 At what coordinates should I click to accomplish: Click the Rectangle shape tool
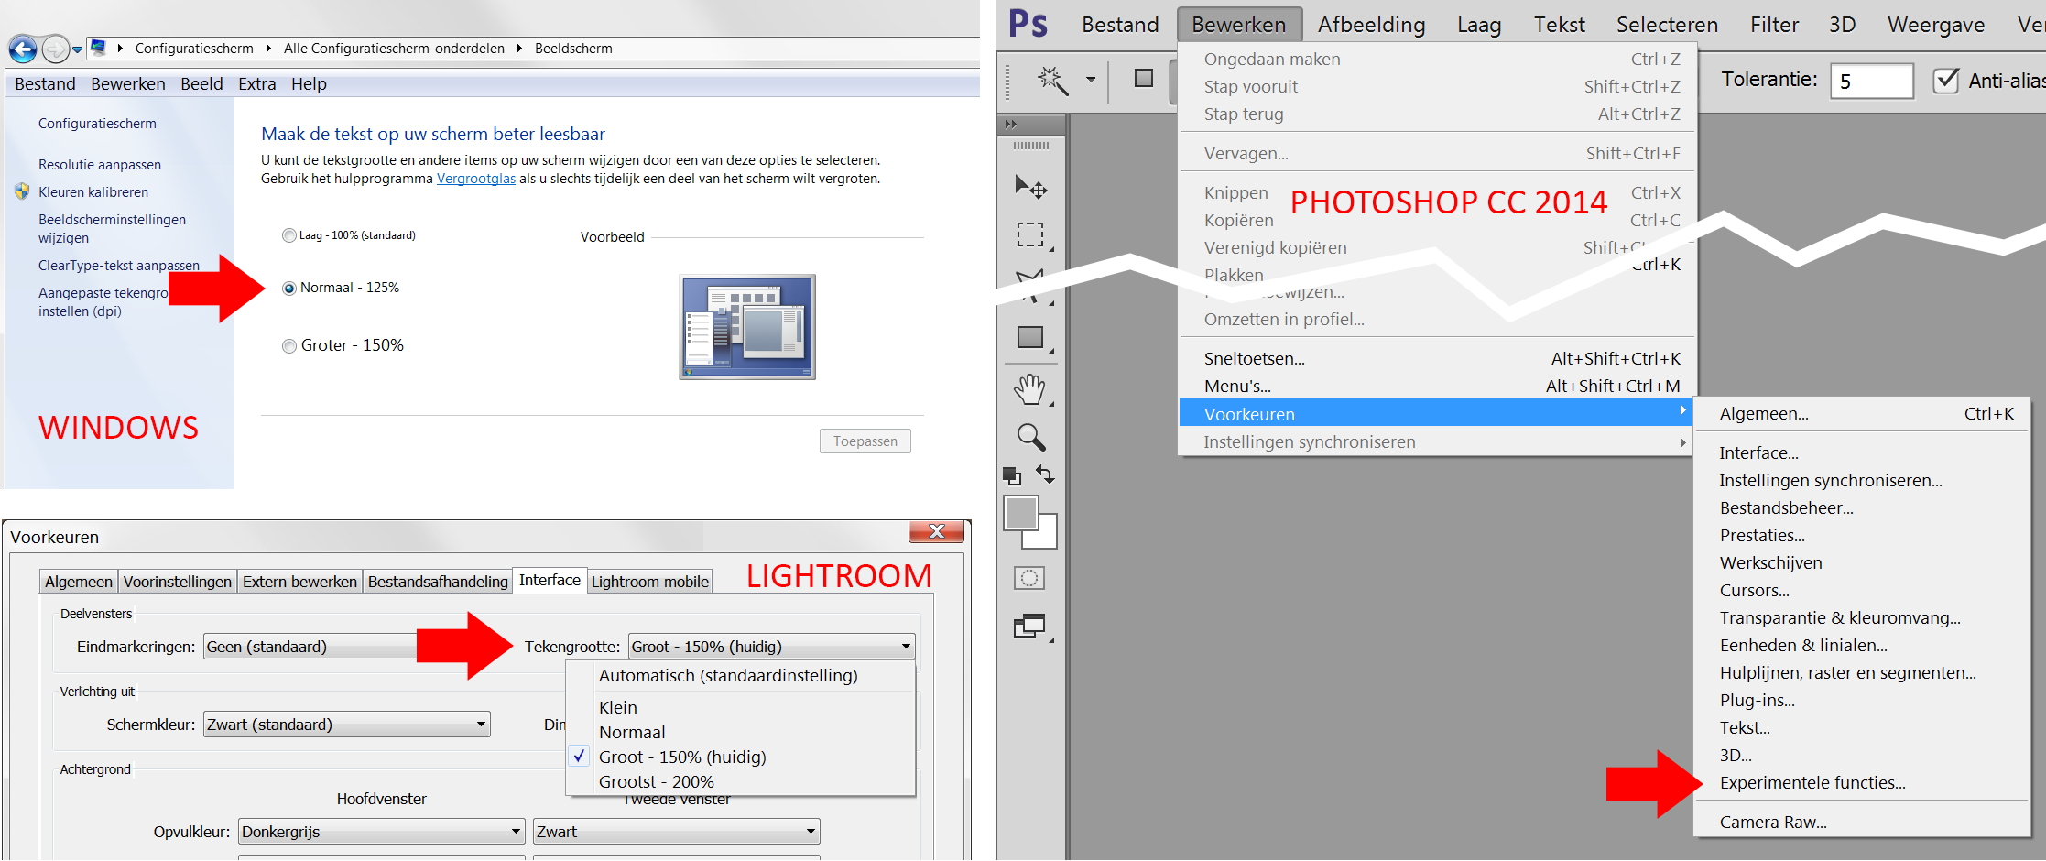pyautogui.click(x=1030, y=337)
